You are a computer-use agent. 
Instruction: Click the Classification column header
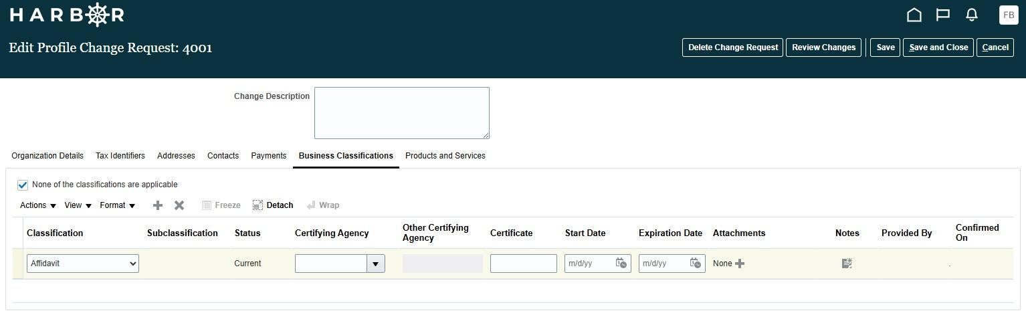(x=55, y=233)
